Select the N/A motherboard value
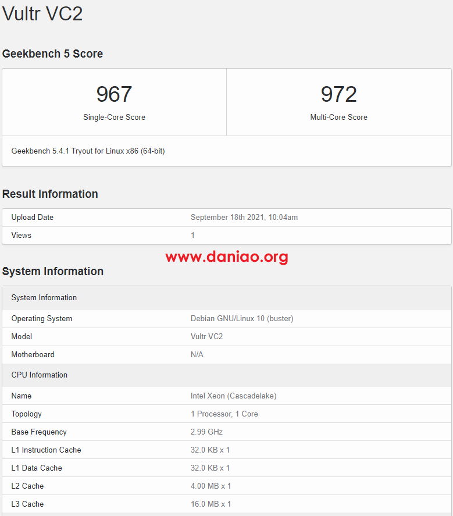Image resolution: width=453 pixels, height=516 pixels. (x=197, y=354)
